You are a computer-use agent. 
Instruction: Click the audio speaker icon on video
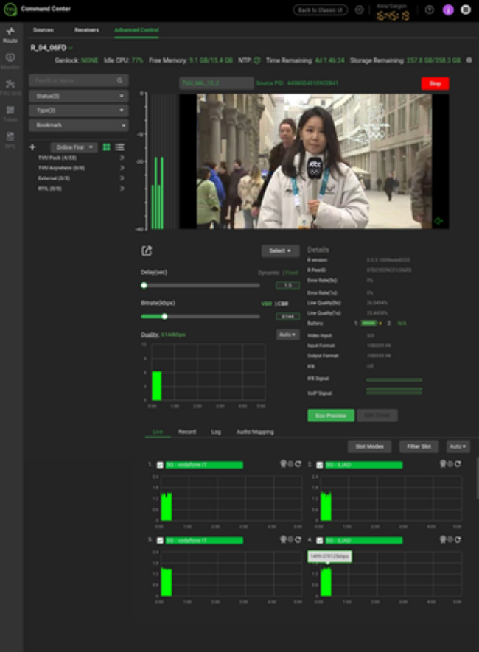coord(438,221)
